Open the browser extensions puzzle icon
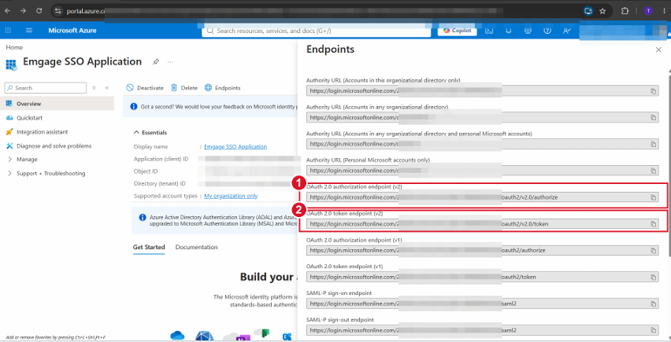 click(x=625, y=11)
